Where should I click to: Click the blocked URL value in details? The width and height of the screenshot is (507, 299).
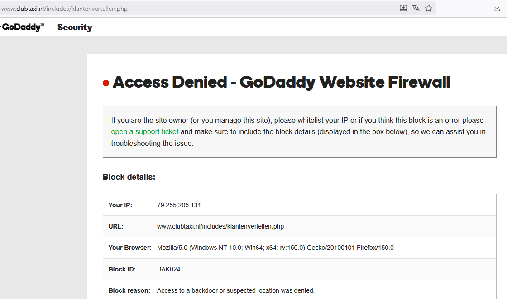click(220, 226)
